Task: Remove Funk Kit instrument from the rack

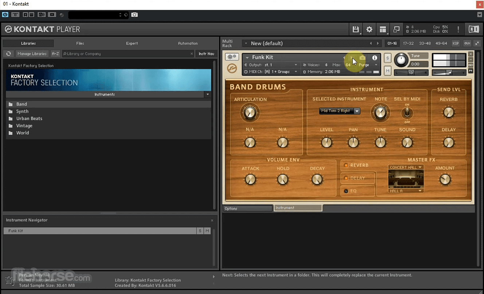Action: (471, 54)
